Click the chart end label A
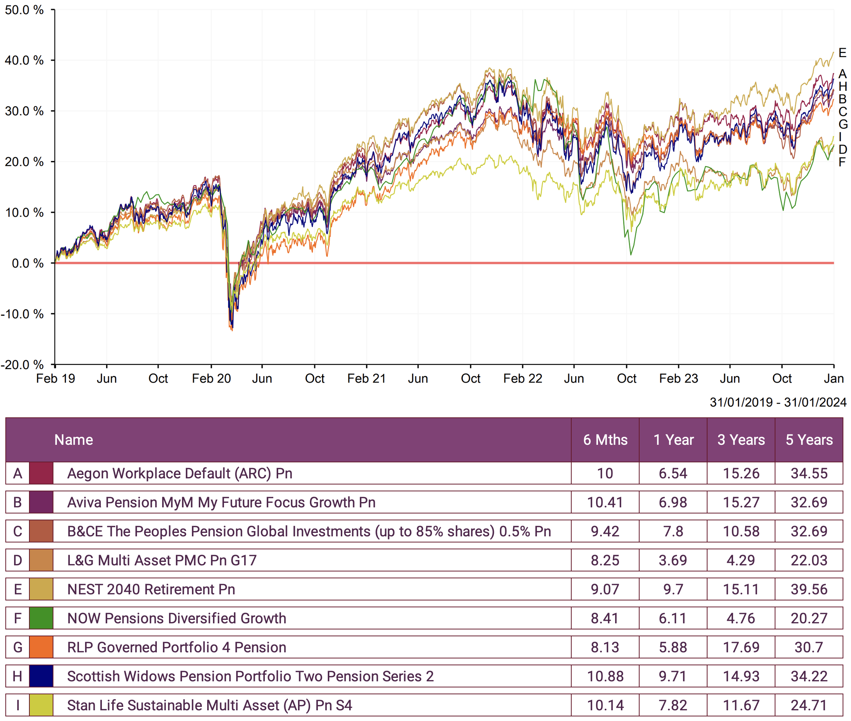 [x=842, y=74]
